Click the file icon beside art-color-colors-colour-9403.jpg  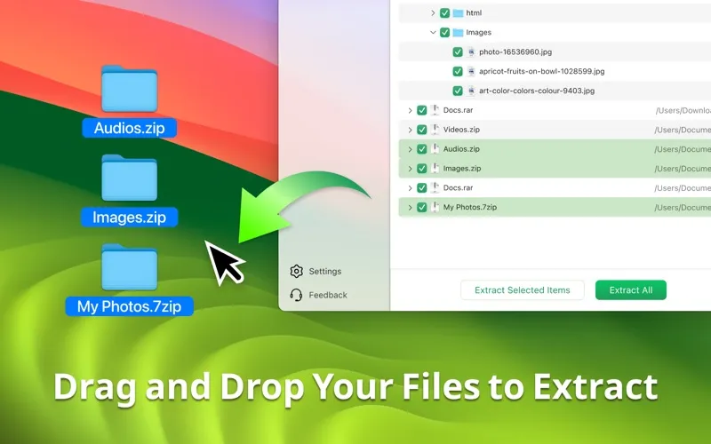[471, 91]
